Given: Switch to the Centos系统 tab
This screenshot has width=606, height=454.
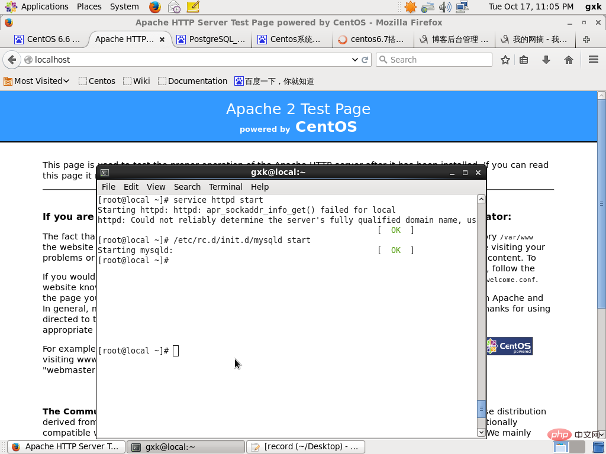Looking at the screenshot, I should pos(292,40).
